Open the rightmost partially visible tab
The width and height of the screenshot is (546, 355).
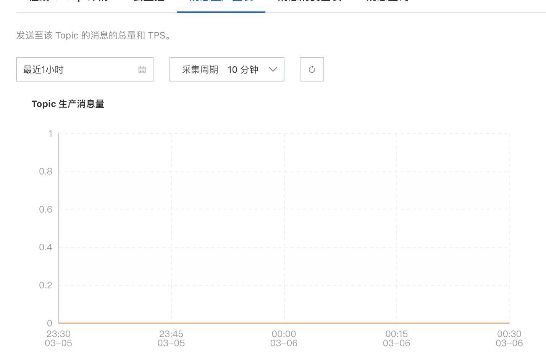388,1
